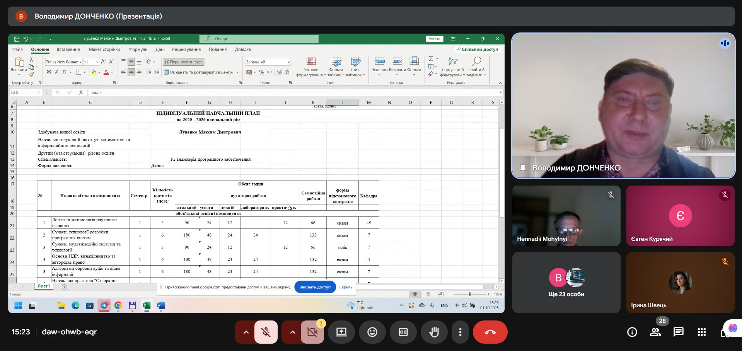Open the activities grid icon
This screenshot has width=742, height=351.
(x=701, y=332)
